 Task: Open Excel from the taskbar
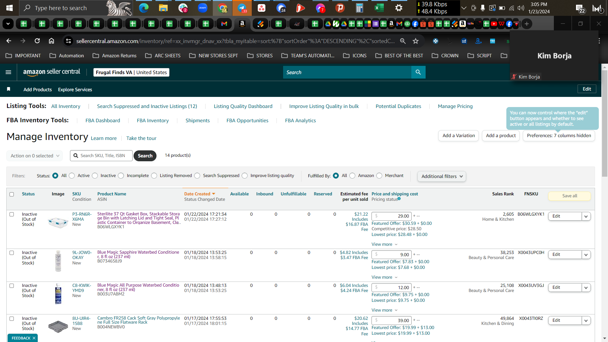point(379,8)
